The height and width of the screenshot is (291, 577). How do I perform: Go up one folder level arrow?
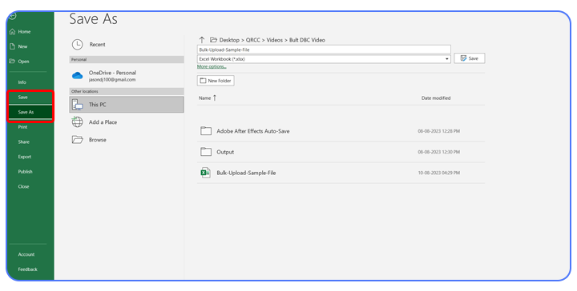(202, 40)
